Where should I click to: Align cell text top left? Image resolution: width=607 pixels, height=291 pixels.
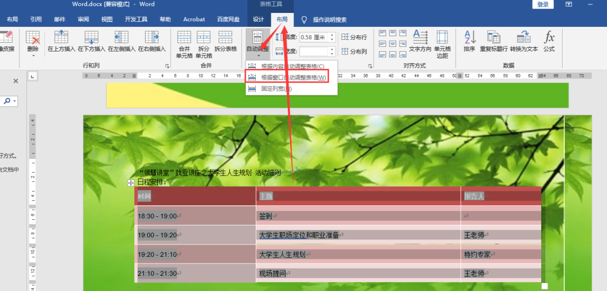pyautogui.click(x=383, y=33)
